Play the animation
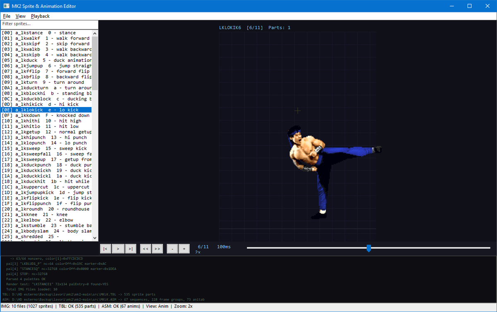Image resolution: width=497 pixels, height=312 pixels. click(118, 249)
